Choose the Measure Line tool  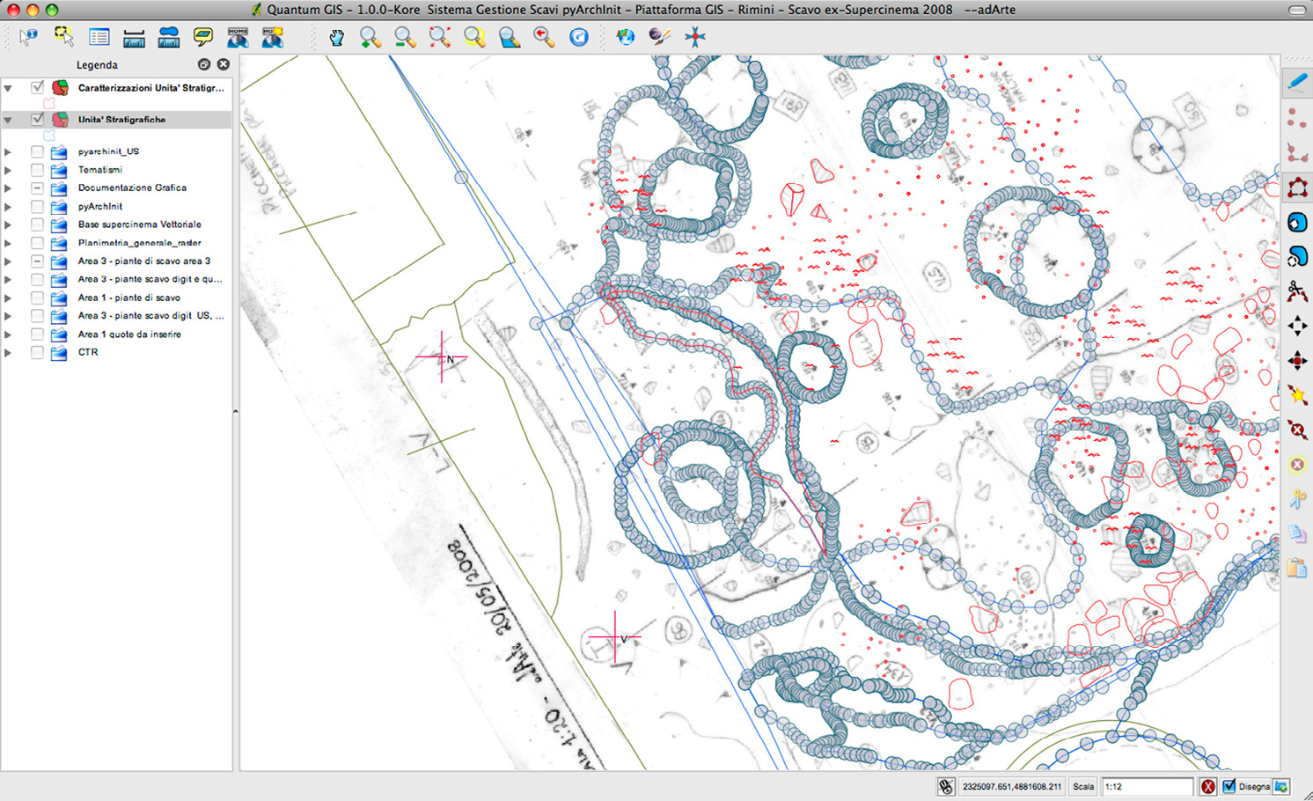pyautogui.click(x=134, y=37)
